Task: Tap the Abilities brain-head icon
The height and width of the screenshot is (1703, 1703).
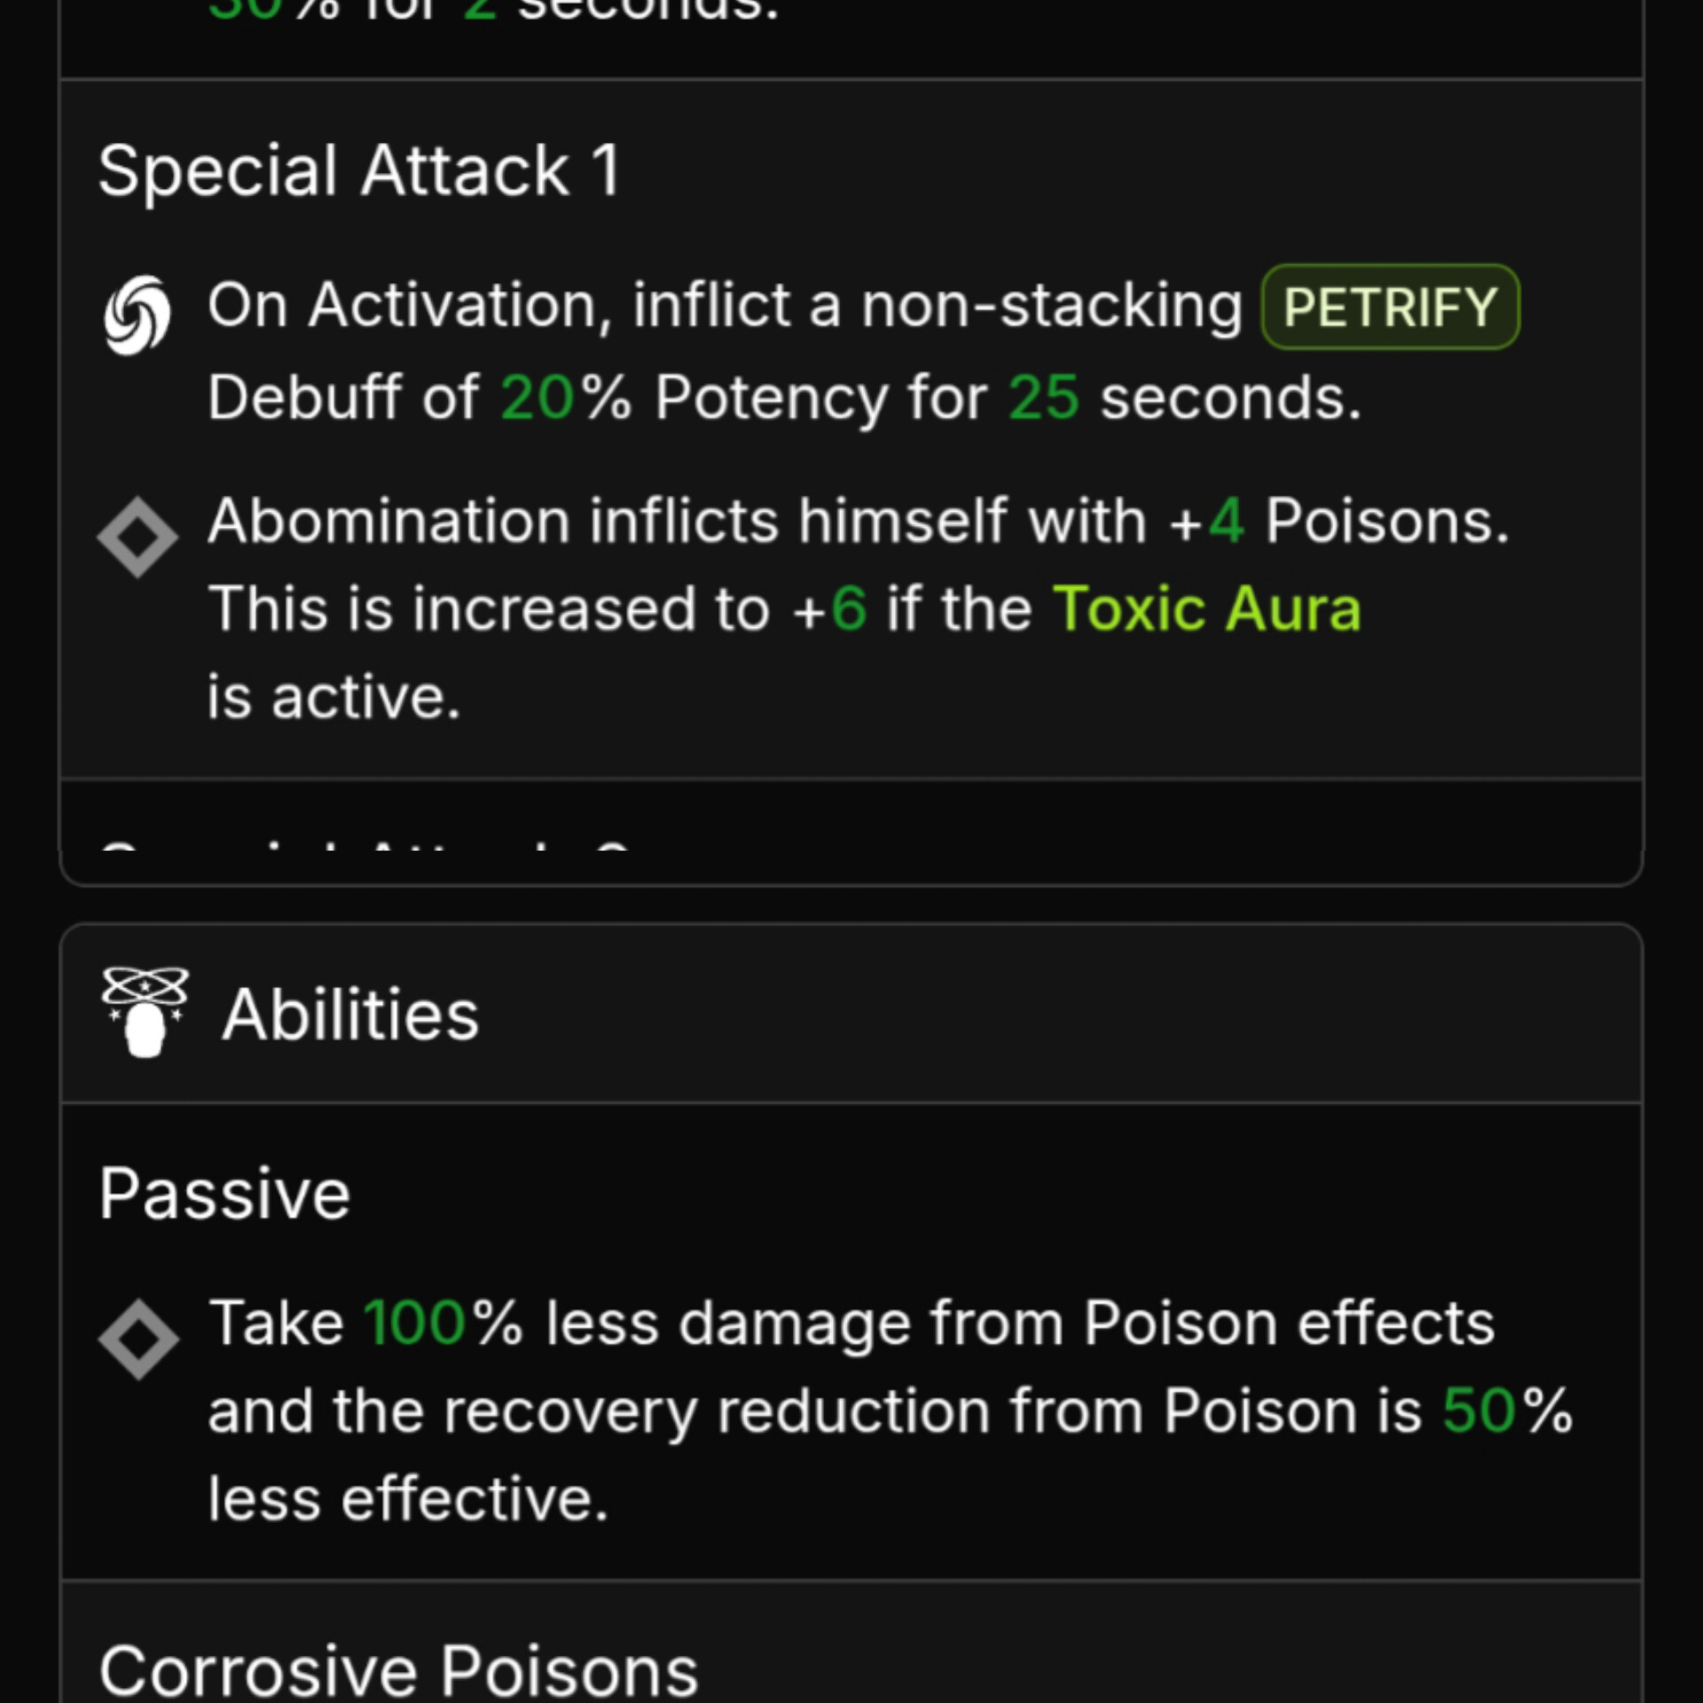Action: tap(145, 1012)
